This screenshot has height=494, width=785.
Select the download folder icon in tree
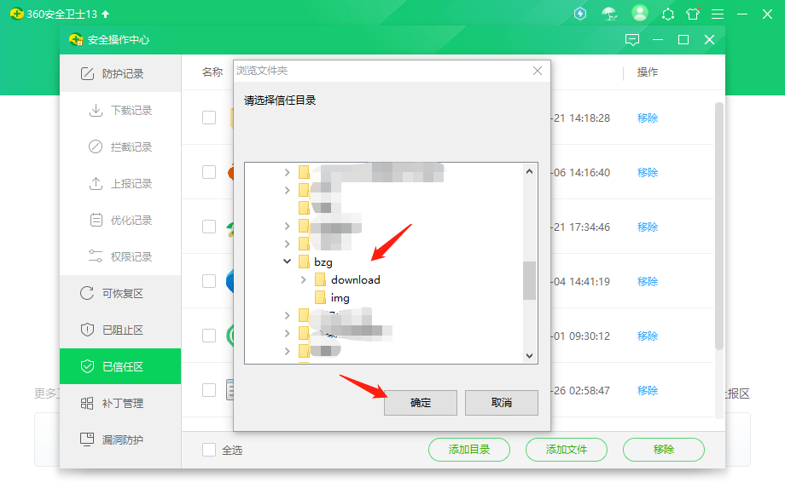[x=321, y=279]
